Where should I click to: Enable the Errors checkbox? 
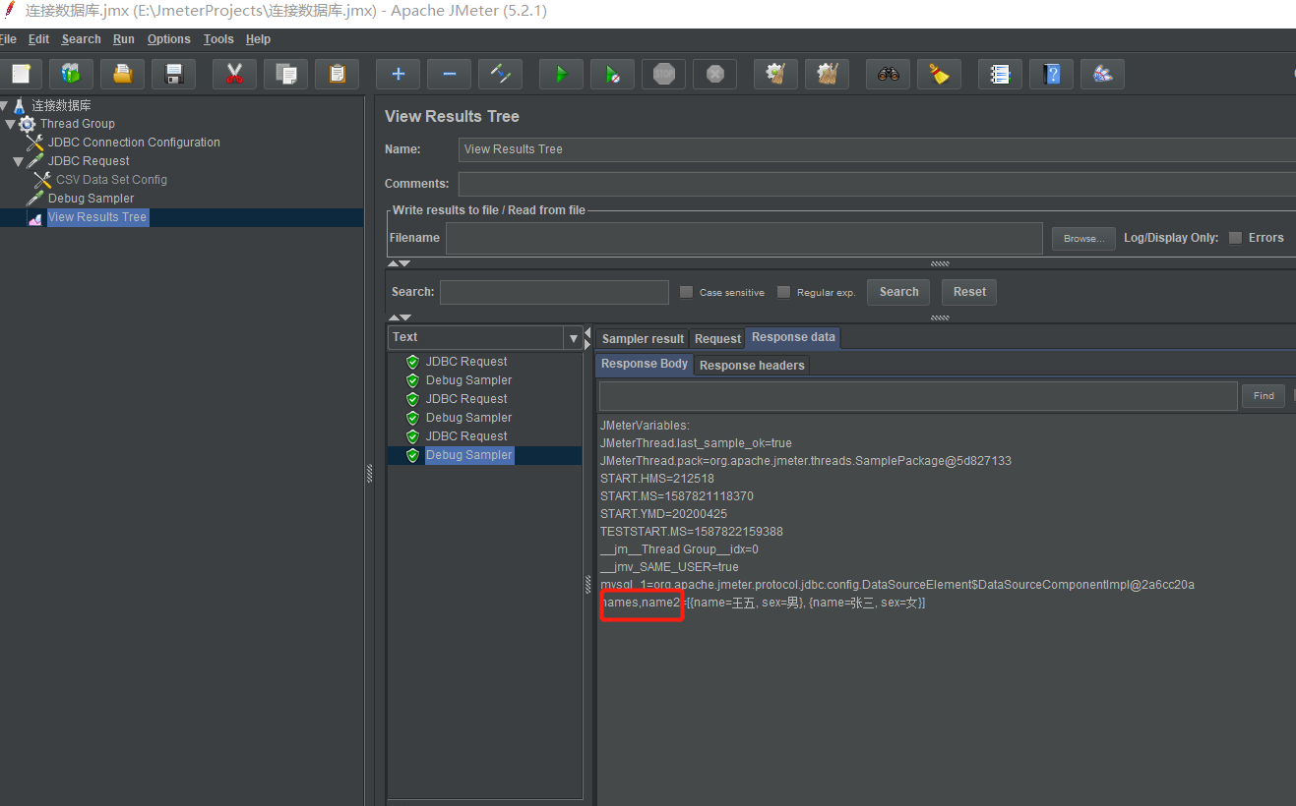pyautogui.click(x=1235, y=238)
